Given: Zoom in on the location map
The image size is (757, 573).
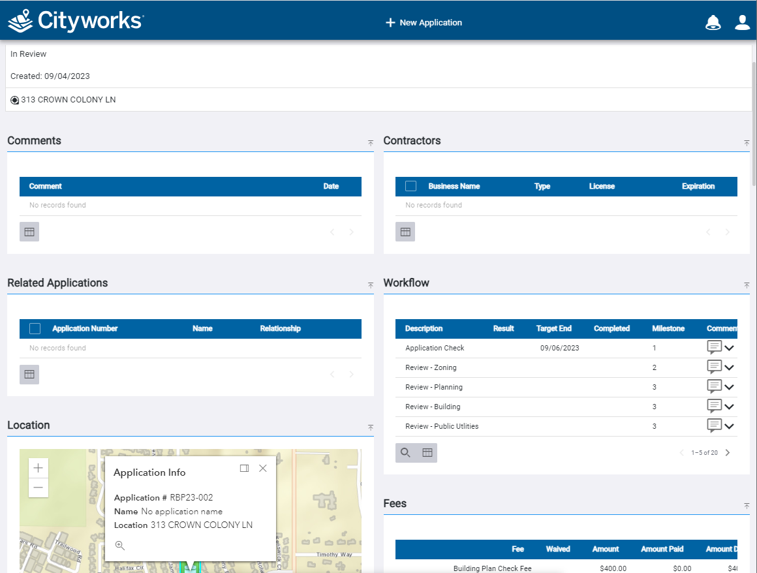Looking at the screenshot, I should [x=39, y=468].
